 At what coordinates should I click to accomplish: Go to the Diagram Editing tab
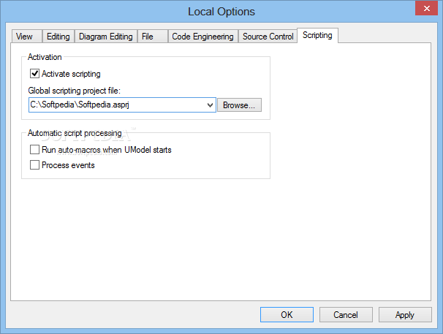pos(105,37)
